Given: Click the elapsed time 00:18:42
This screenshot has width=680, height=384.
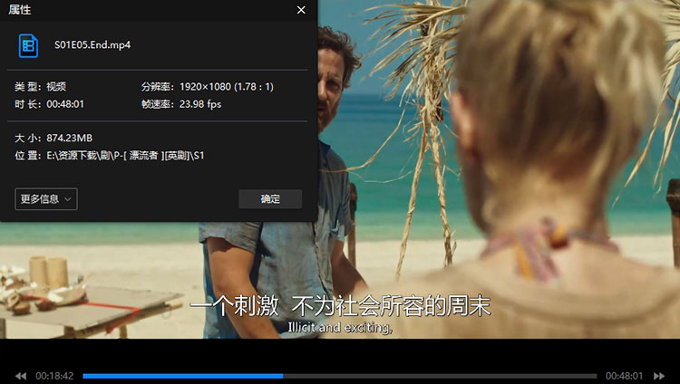Looking at the screenshot, I should [53, 375].
